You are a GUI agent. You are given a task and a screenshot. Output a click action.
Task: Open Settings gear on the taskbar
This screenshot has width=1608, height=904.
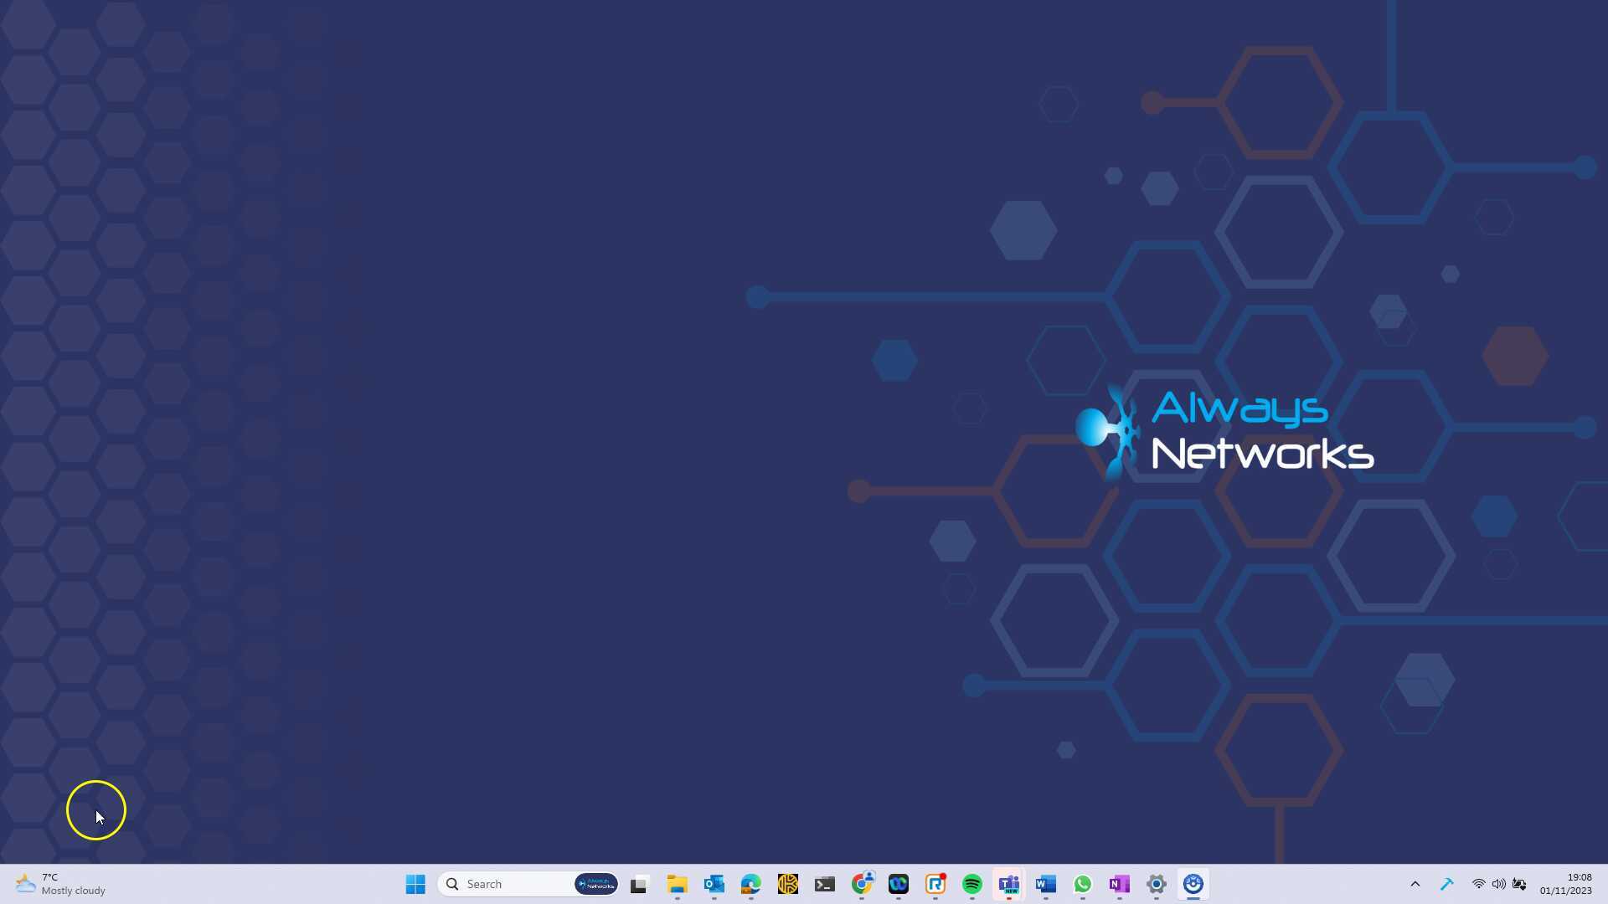(x=1157, y=884)
